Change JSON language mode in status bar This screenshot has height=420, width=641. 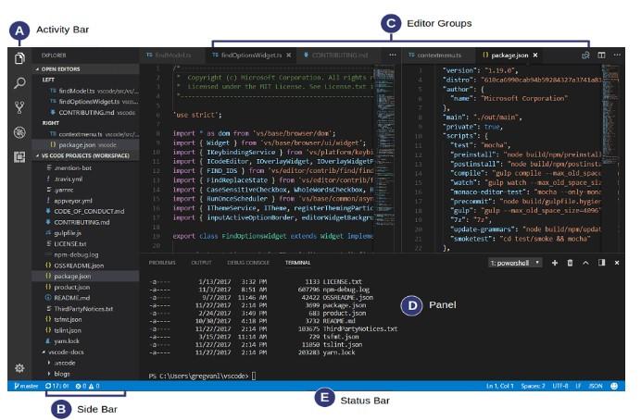(x=596, y=386)
